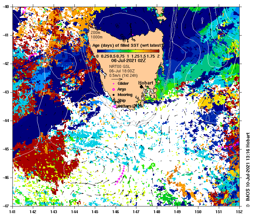This screenshot has height=217, width=253.
Task: Click the magenta Glider diamond in the legend
Action: pos(114,84)
